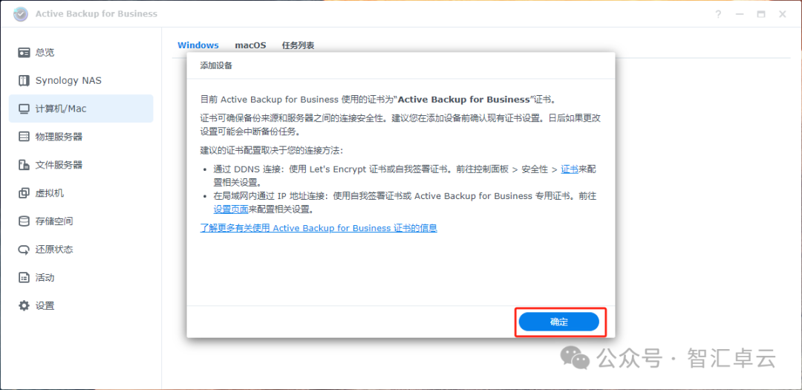The height and width of the screenshot is (390, 802).
Task: Open 文件服务器 section
Action: point(81,165)
